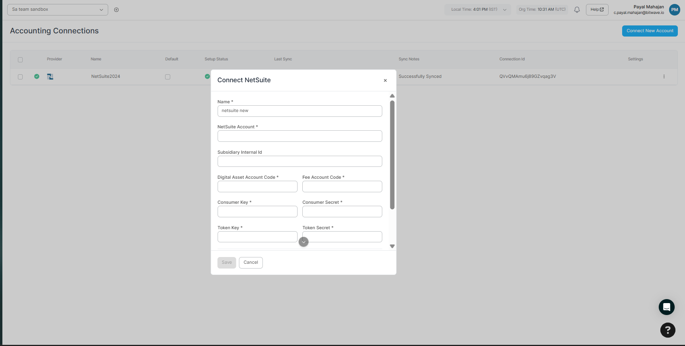Focus the Token Key field
Viewport: 685px width, 346px height.
pyautogui.click(x=257, y=237)
